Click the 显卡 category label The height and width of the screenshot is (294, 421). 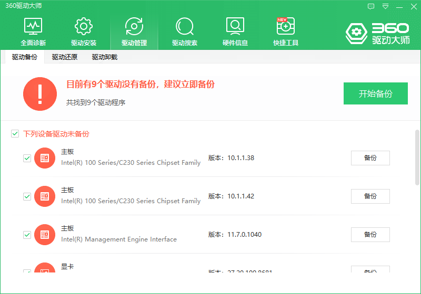point(67,266)
